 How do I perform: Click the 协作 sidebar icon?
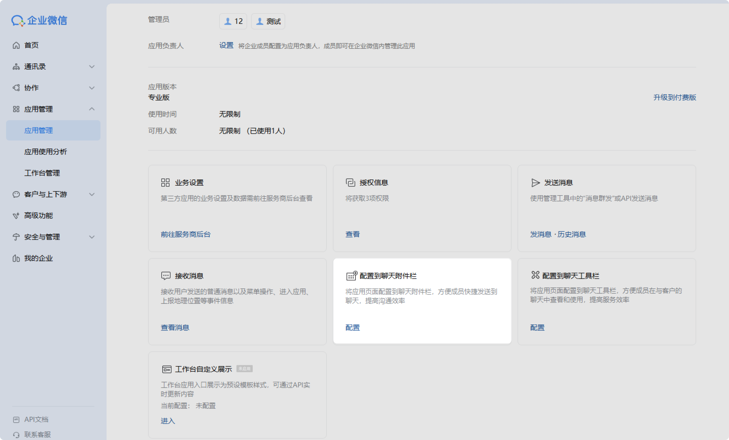tap(16, 88)
